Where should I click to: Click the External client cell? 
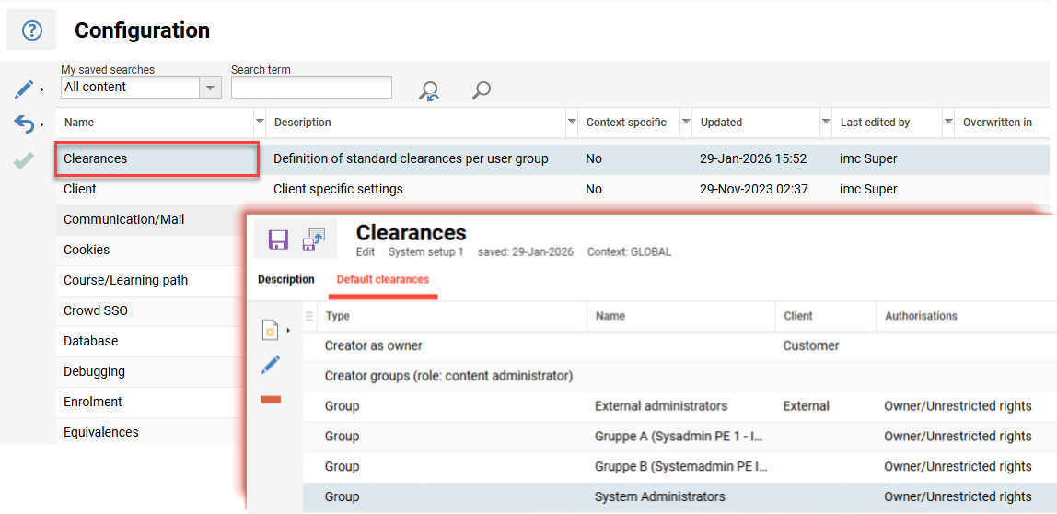[x=807, y=406]
